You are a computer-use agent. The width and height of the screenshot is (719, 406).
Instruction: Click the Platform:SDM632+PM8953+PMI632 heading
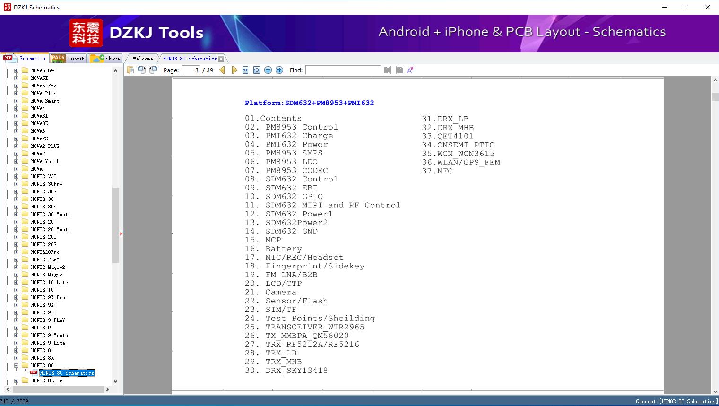[x=309, y=103]
